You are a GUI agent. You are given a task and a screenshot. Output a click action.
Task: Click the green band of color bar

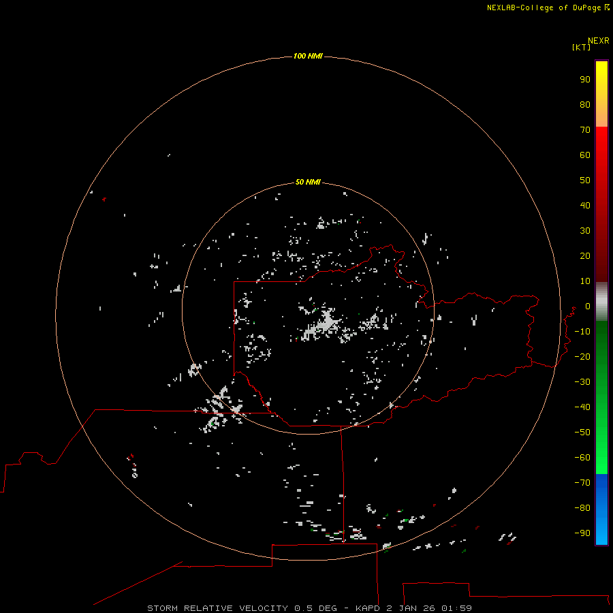coord(601,397)
